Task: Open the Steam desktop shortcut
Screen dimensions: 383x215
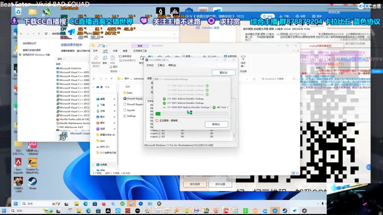Action: tap(32, 183)
